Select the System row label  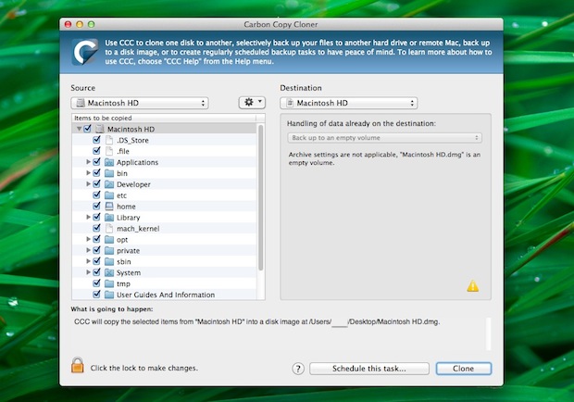(129, 272)
